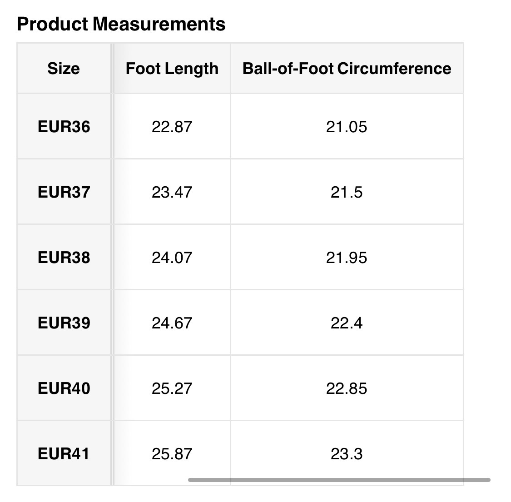Select the 22.85 circumference value

(347, 388)
